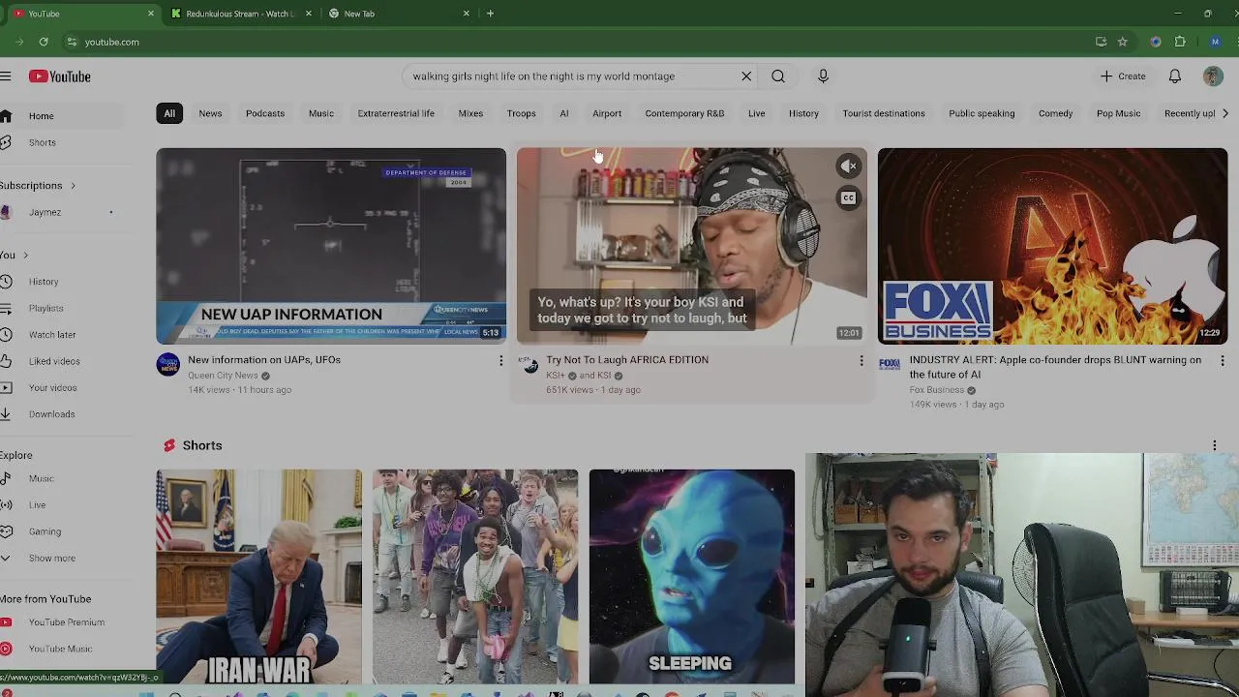Switch to the Redunkulous Stream tab
Viewport: 1239px width, 697px height.
point(241,14)
